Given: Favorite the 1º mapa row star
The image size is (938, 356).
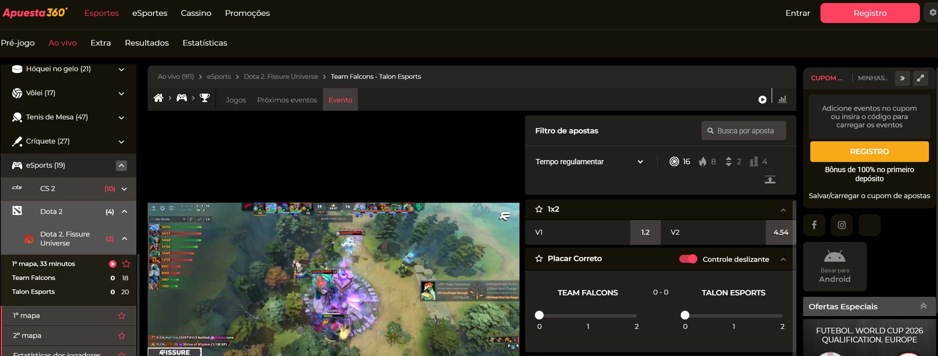Looking at the screenshot, I should [x=122, y=316].
